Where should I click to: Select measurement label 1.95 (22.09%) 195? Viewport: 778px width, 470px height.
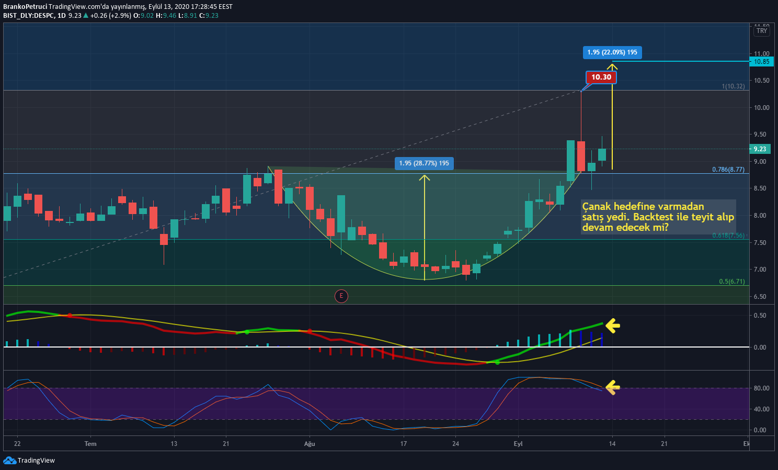612,52
